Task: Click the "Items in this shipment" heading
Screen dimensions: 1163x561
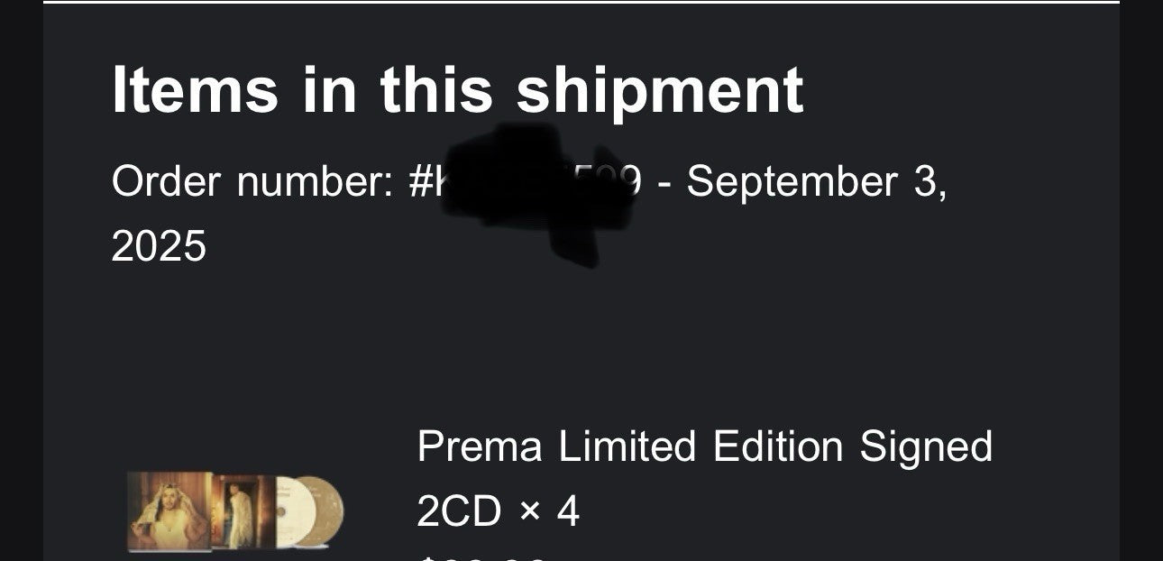Action: [x=457, y=91]
